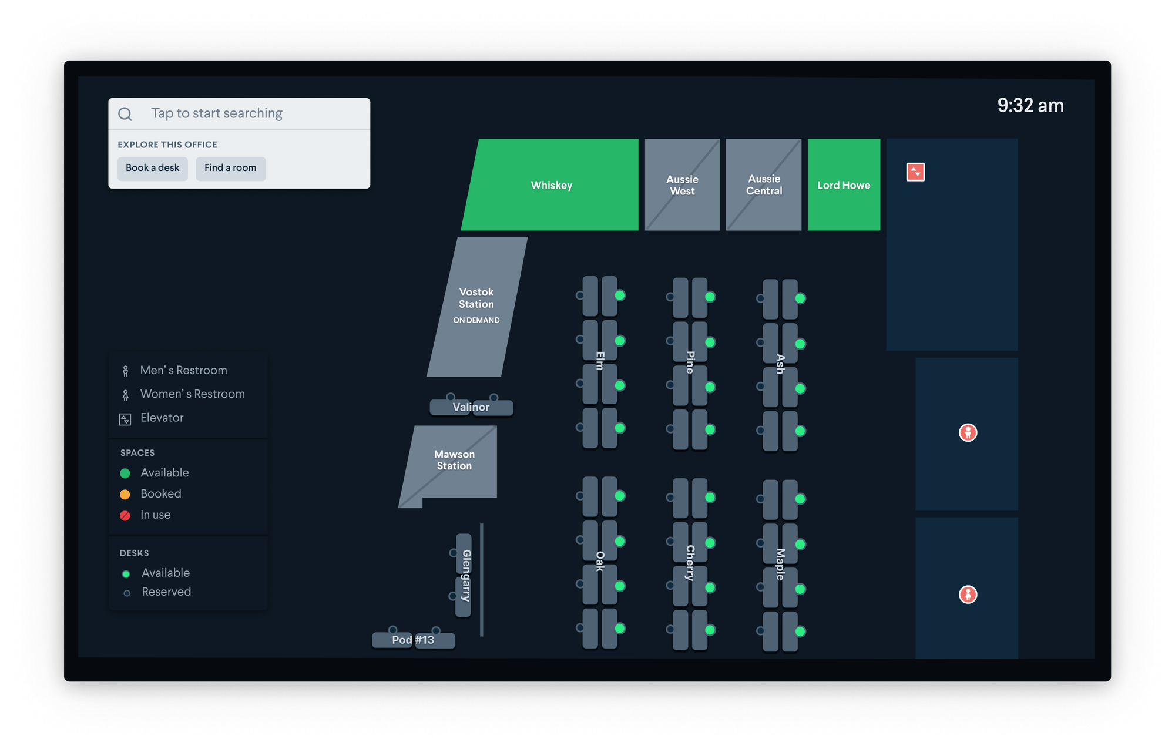Click the Find a room button
1175x749 pixels.
point(230,168)
